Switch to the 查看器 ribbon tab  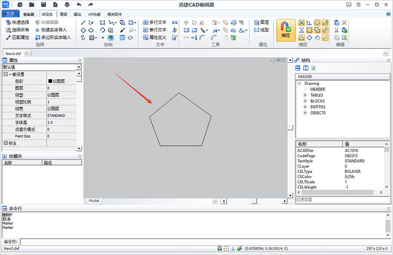pyautogui.click(x=28, y=15)
